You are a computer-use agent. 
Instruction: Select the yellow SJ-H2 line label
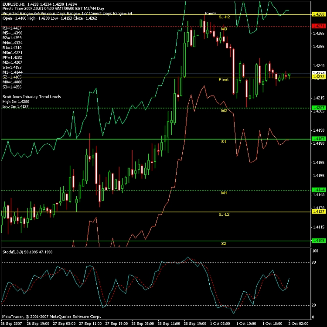point(224,18)
